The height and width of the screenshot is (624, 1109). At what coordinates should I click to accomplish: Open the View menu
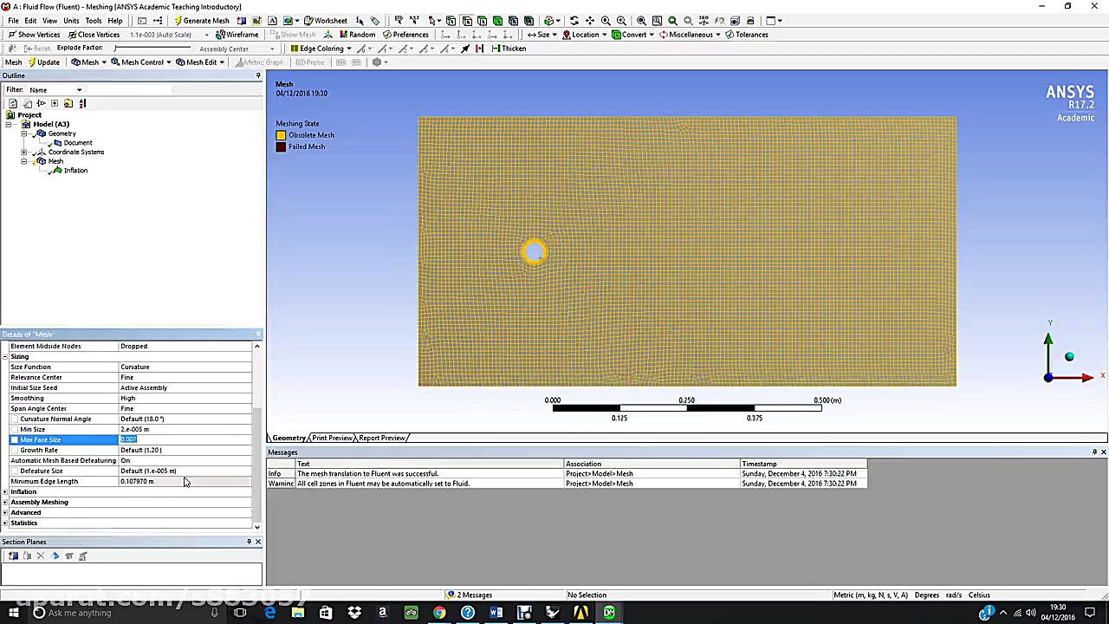click(50, 21)
